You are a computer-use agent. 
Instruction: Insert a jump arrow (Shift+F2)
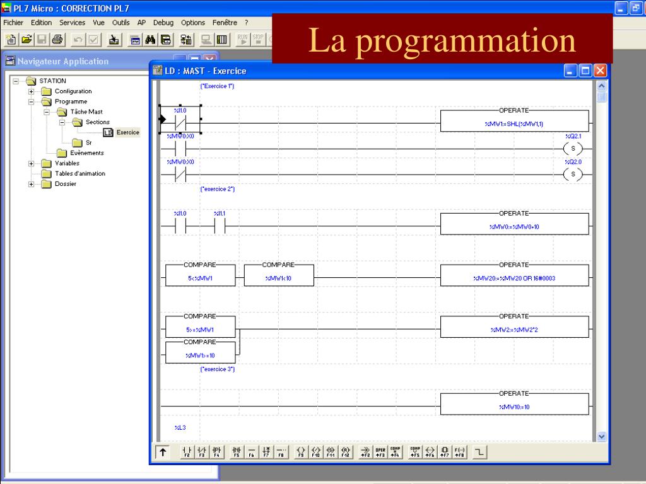[365, 452]
